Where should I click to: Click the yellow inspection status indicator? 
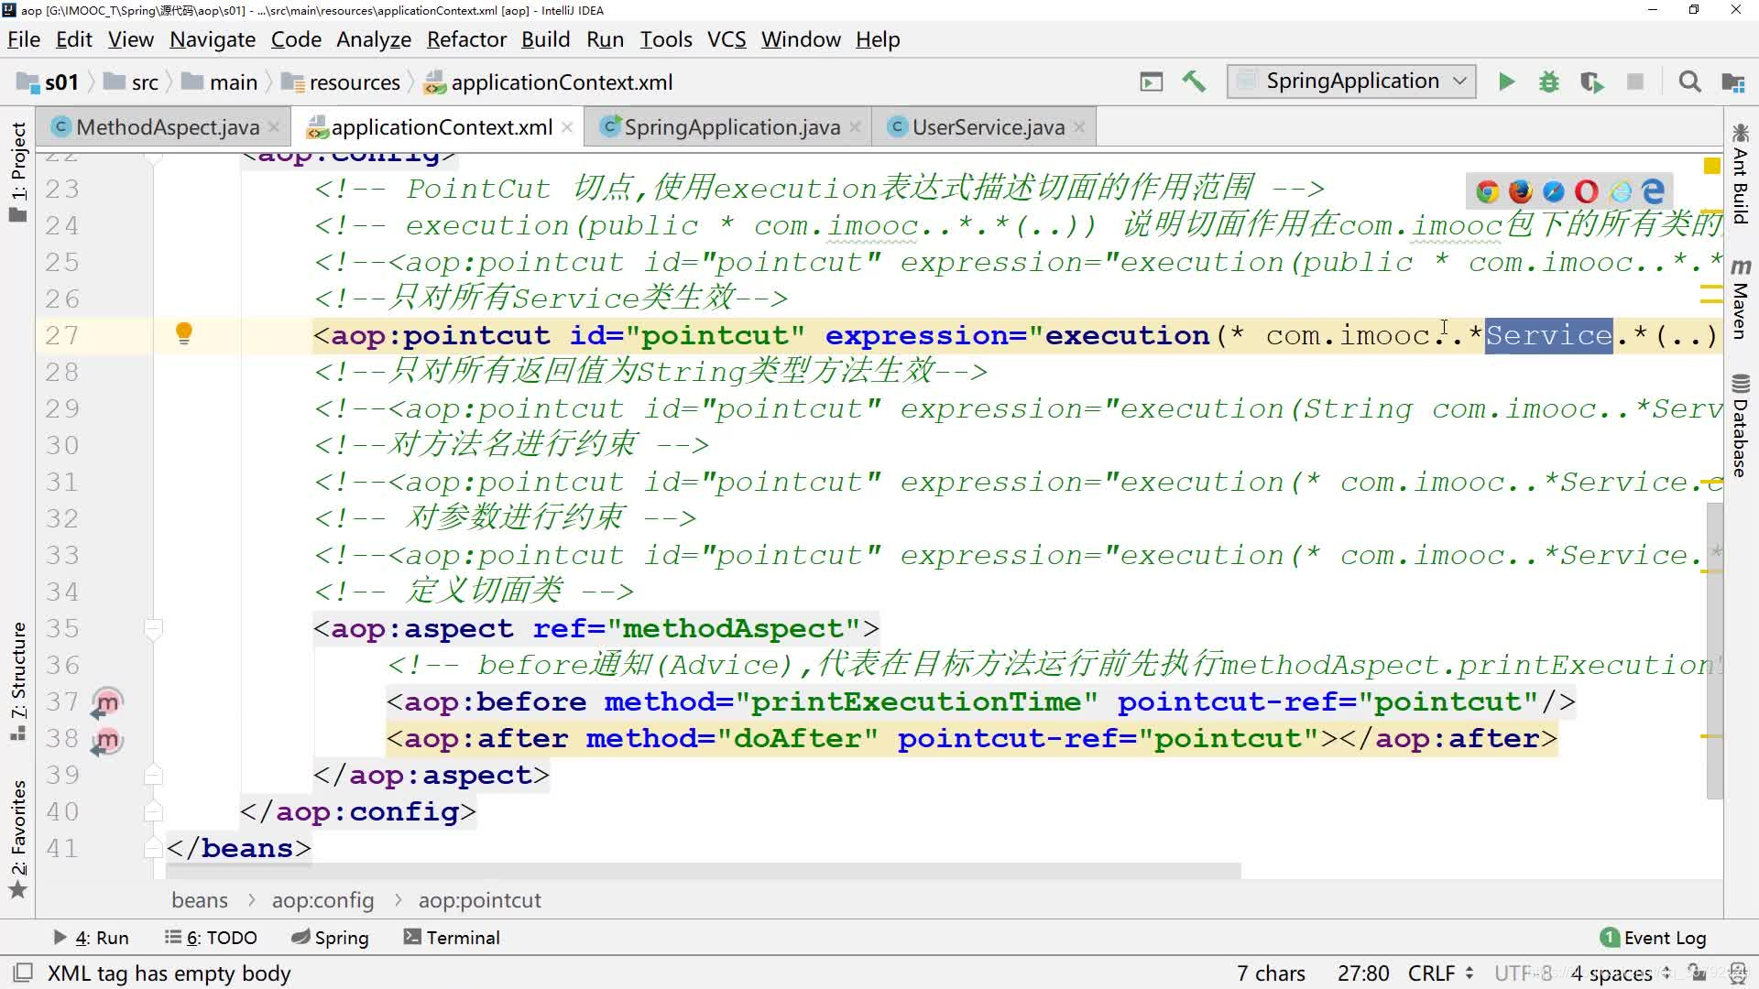click(1711, 166)
